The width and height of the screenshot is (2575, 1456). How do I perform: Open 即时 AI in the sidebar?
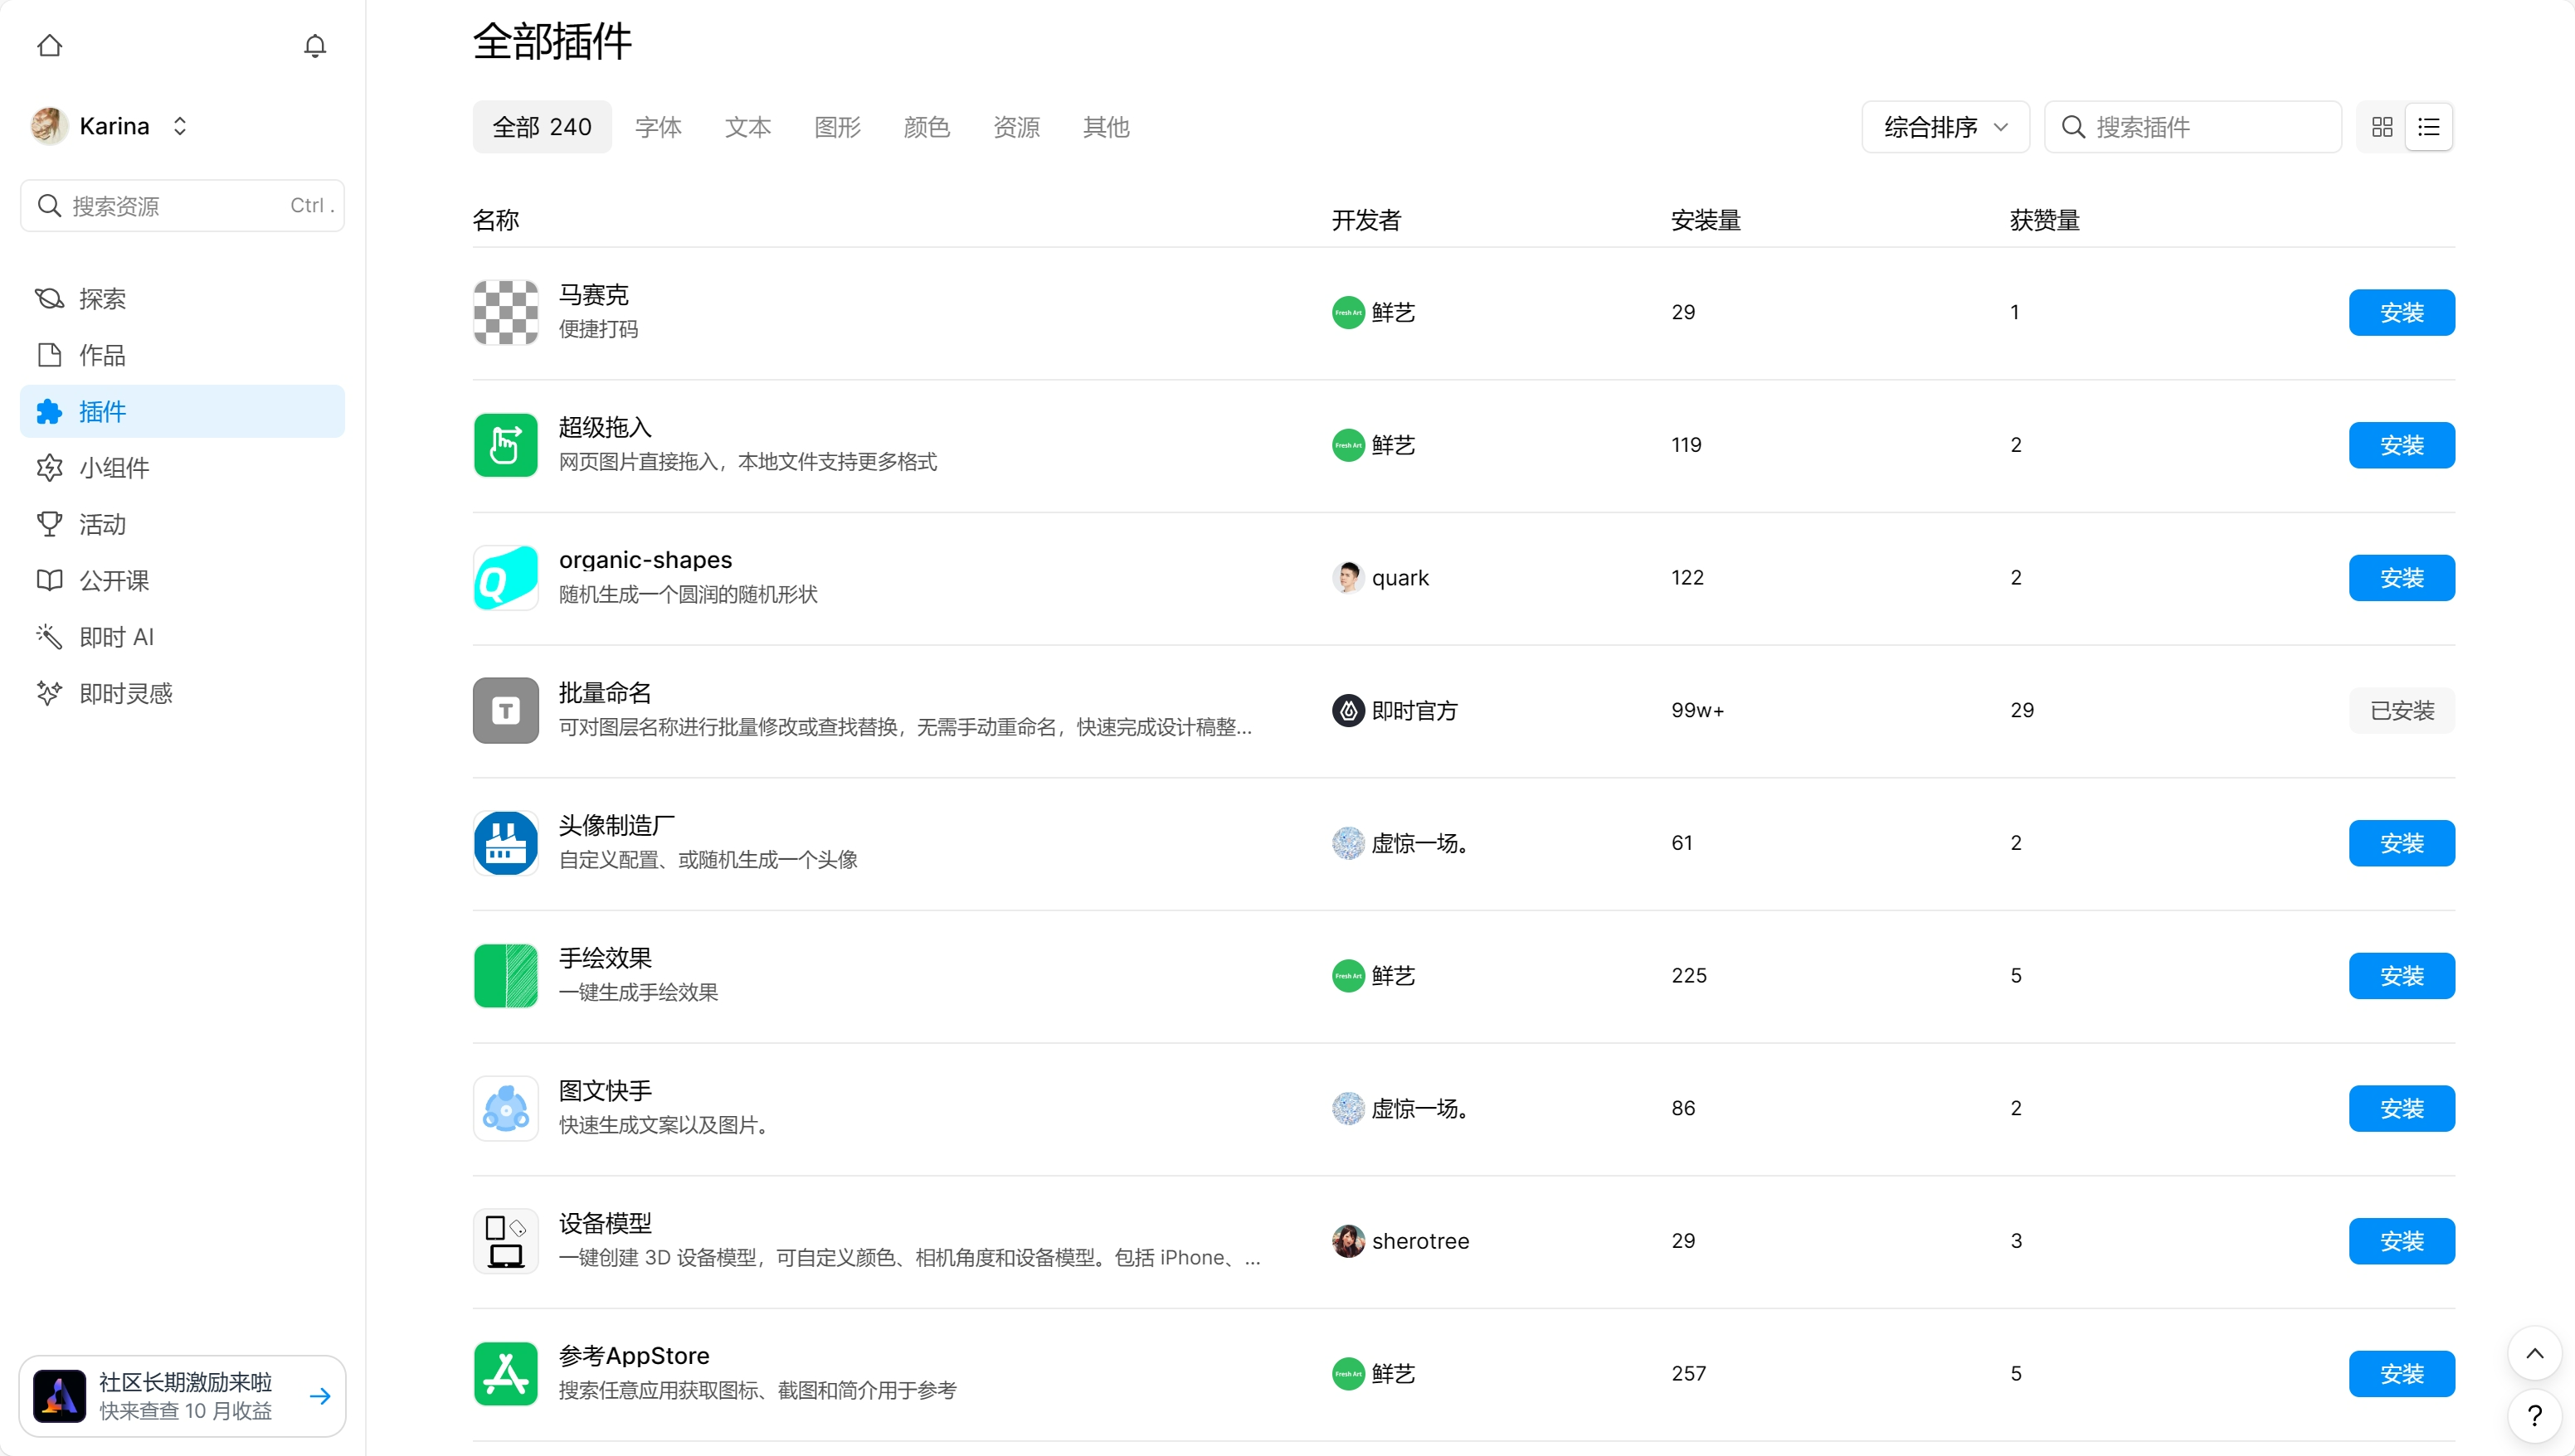pyautogui.click(x=182, y=637)
